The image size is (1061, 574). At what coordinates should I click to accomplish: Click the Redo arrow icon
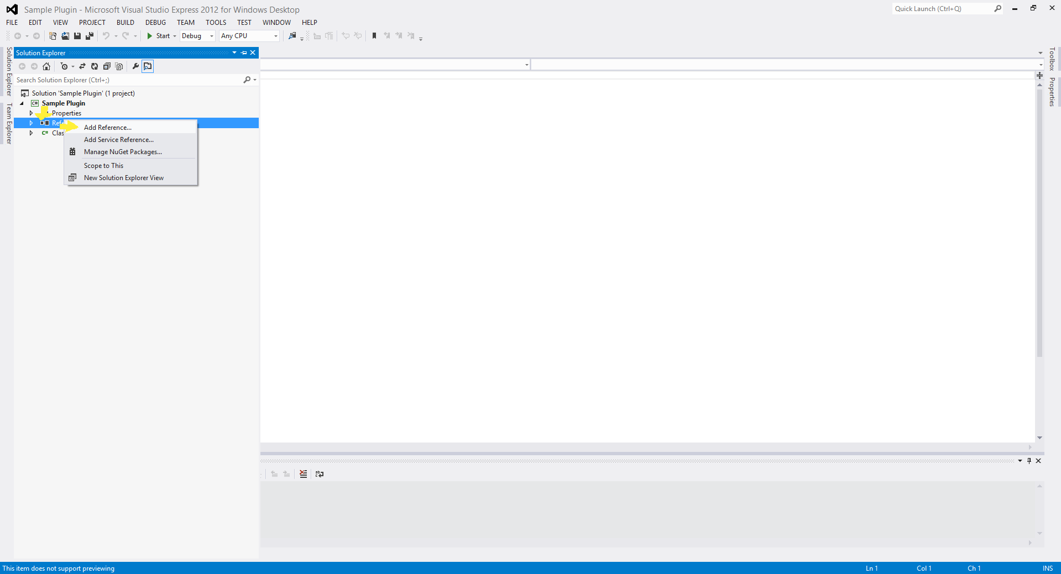point(126,36)
